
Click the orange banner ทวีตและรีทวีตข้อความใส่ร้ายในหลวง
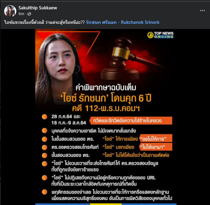131,121
